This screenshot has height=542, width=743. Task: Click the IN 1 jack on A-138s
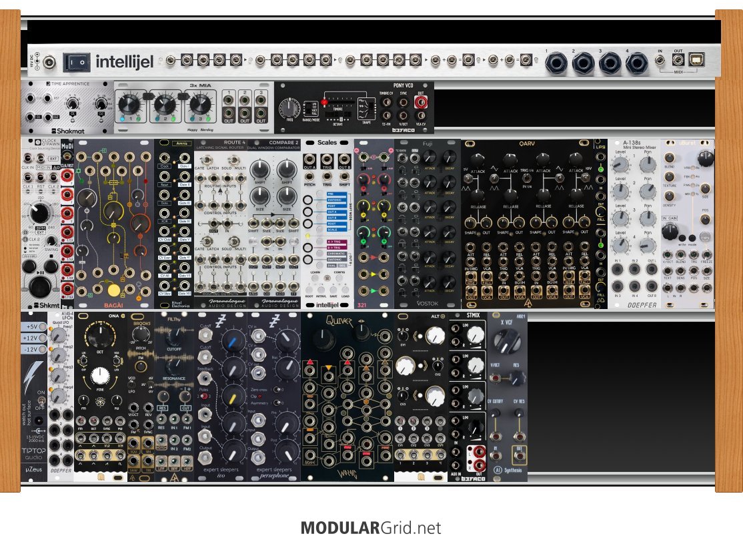tap(618, 270)
